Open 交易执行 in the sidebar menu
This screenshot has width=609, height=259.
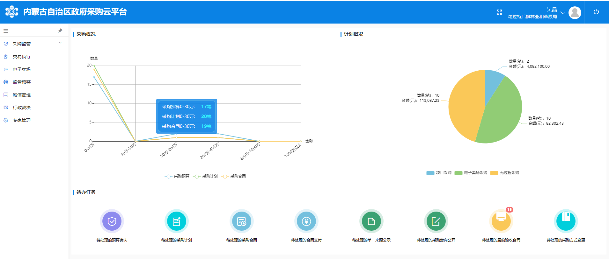(22, 57)
